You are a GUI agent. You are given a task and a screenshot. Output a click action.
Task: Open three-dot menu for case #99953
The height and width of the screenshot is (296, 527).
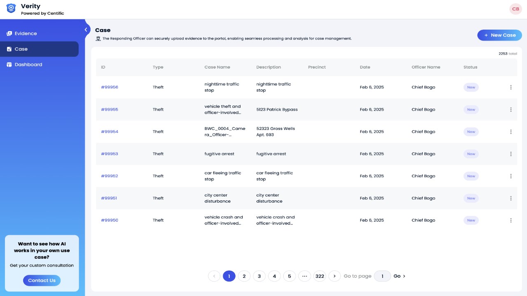[x=511, y=154]
